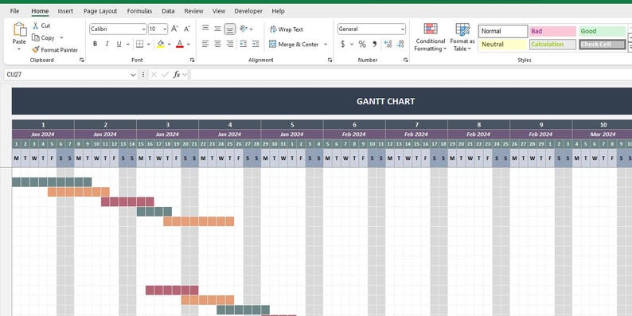Click the Copy icon
The image size is (632, 316).
point(36,37)
